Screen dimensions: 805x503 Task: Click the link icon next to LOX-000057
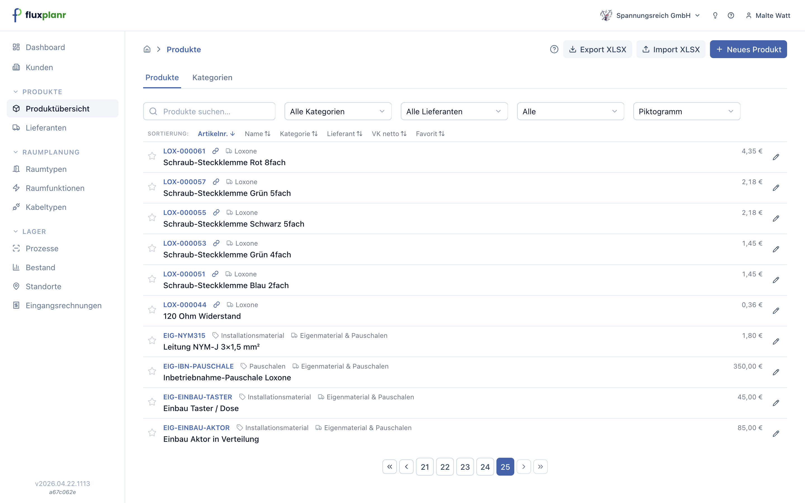(216, 182)
